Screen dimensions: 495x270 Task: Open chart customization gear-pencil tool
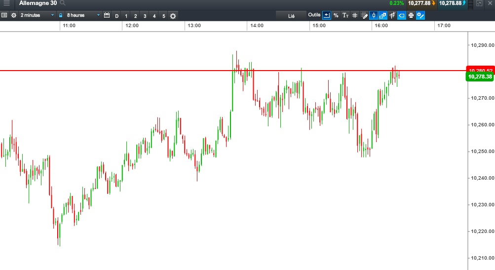point(420,15)
